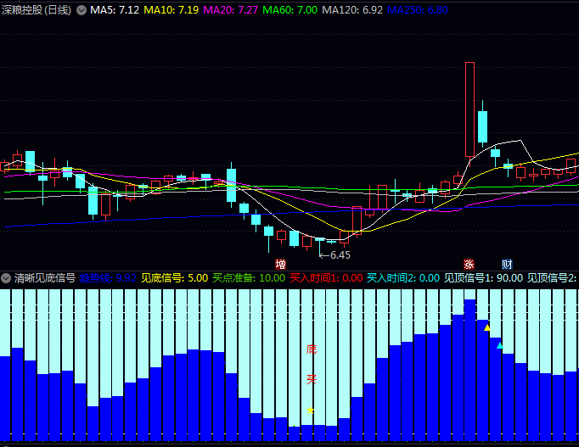
Task: Click the 深粮控股(日线) chart title
Action: coord(37,10)
